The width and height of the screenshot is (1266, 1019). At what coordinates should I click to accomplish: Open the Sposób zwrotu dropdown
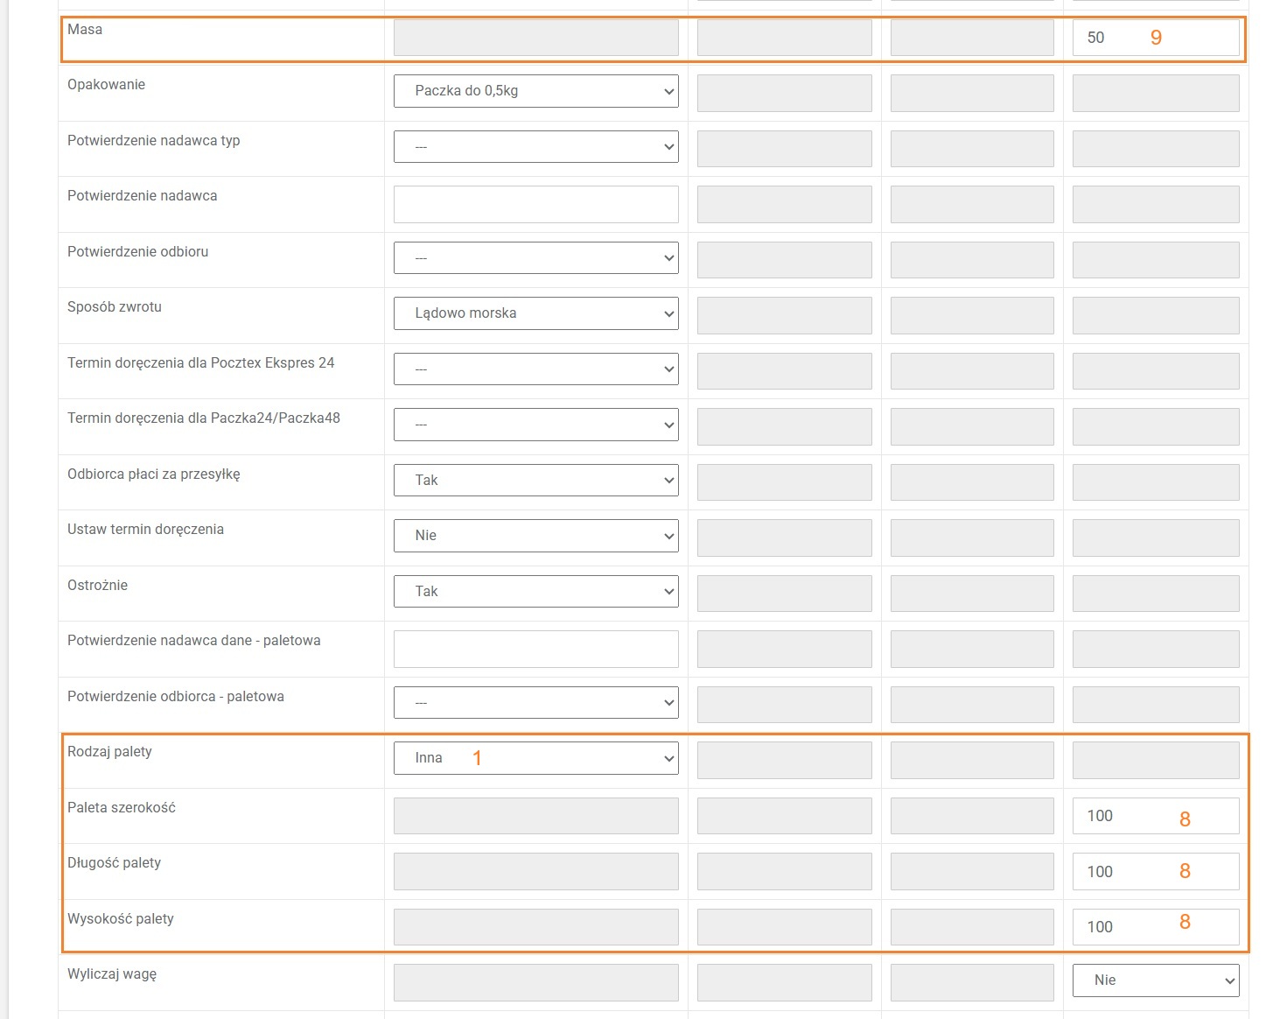point(535,313)
